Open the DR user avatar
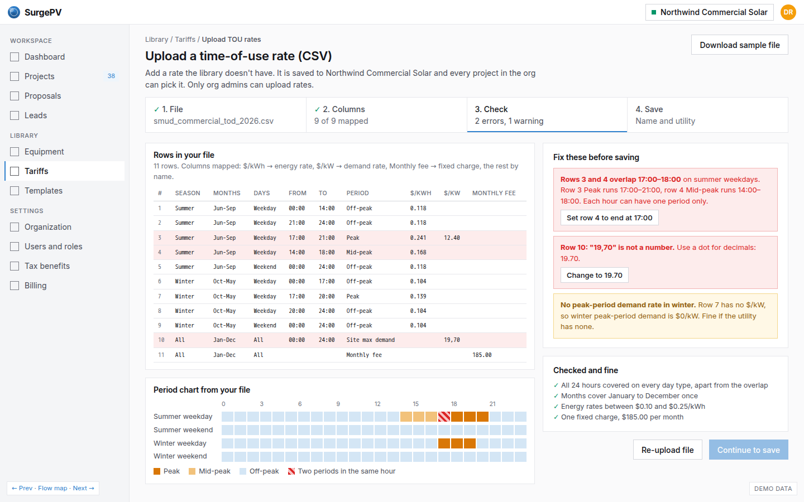The height and width of the screenshot is (502, 804). [788, 12]
